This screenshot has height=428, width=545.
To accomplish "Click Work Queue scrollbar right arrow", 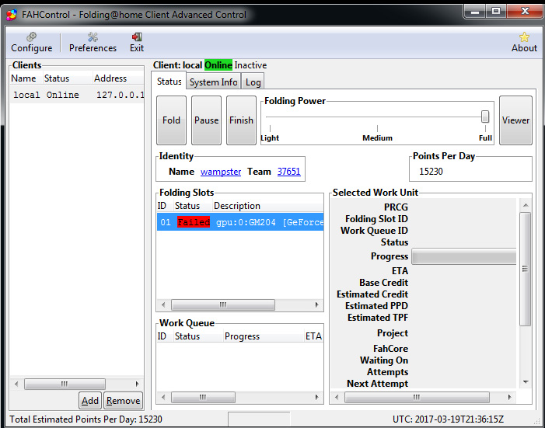I will click(x=316, y=397).
